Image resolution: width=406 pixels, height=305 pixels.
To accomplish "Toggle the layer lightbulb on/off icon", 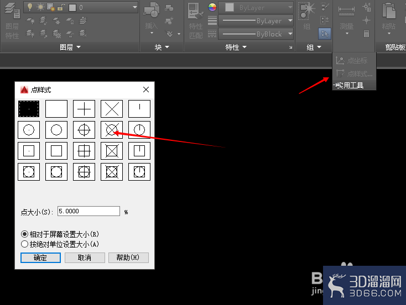I will tap(30, 7).
